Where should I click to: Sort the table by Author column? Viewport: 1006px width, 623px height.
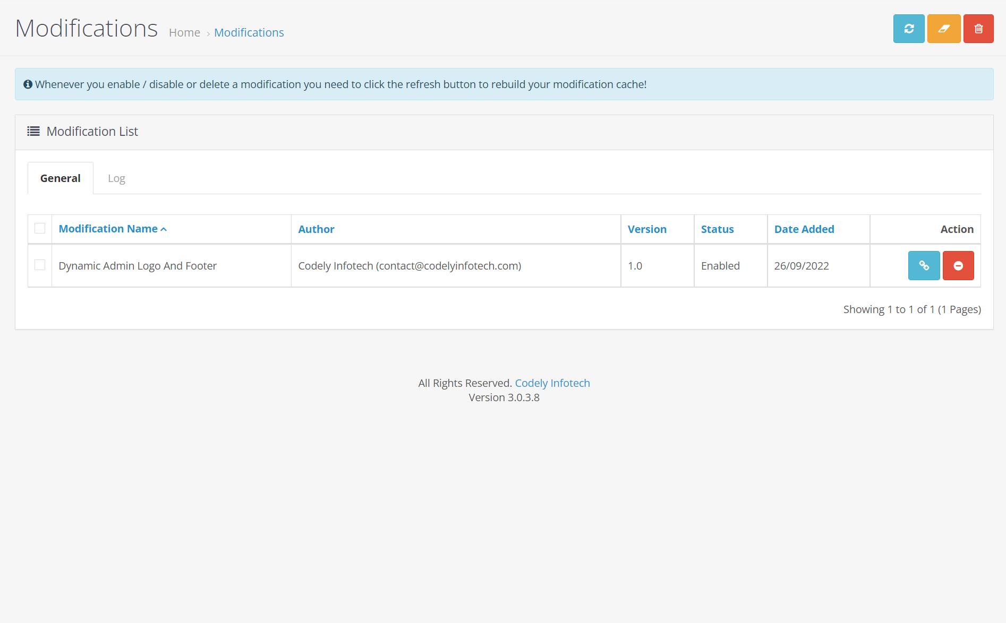pyautogui.click(x=316, y=229)
